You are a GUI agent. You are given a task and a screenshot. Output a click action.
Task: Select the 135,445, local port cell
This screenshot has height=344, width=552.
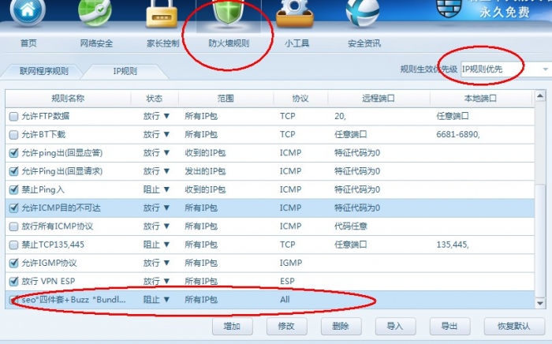[x=453, y=245]
